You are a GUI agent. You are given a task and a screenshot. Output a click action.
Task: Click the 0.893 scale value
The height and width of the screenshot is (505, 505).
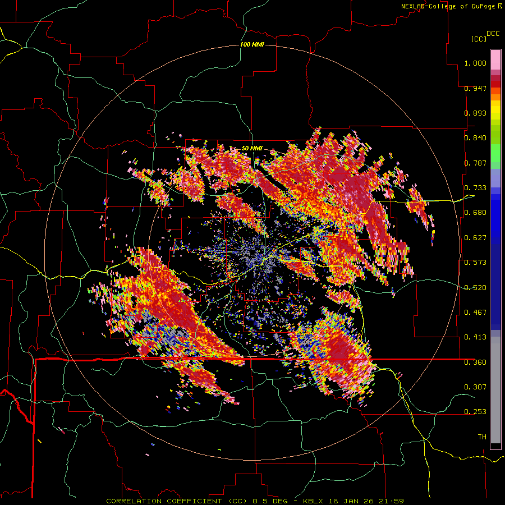tap(475, 113)
